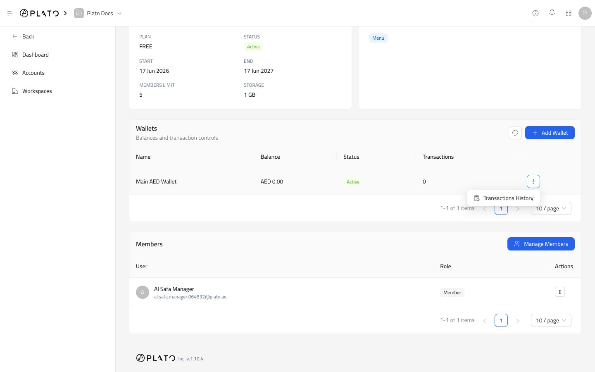Click the 17 Jun 2026 start date

154,71
